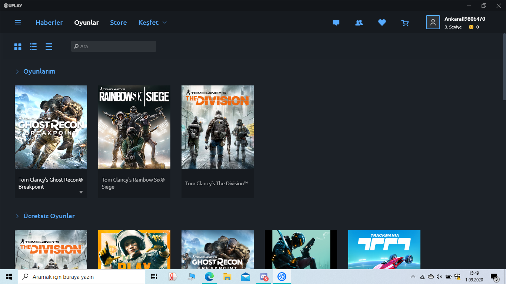506x284 pixels.
Task: Open the Mail app from the taskbar
Action: pyautogui.click(x=246, y=277)
